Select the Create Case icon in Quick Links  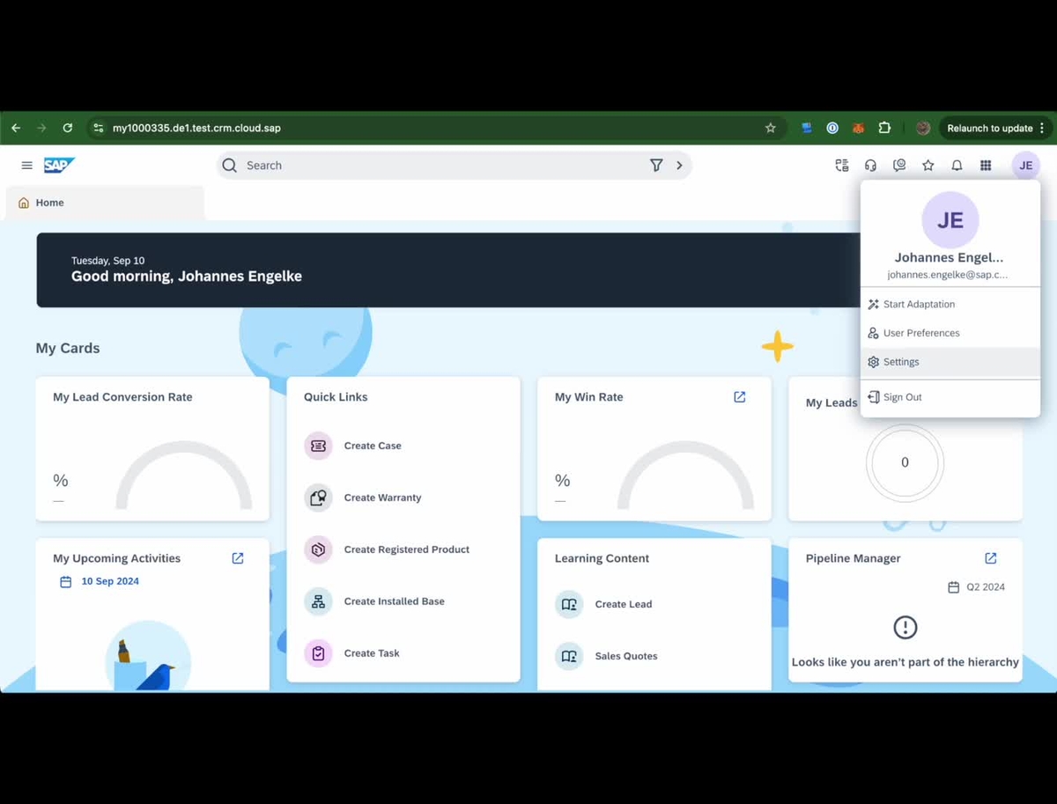[x=318, y=446]
